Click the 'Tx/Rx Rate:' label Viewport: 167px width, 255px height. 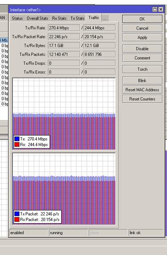click(35, 28)
